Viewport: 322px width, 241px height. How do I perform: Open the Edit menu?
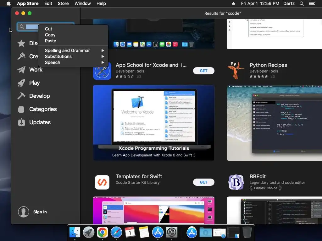click(48, 3)
